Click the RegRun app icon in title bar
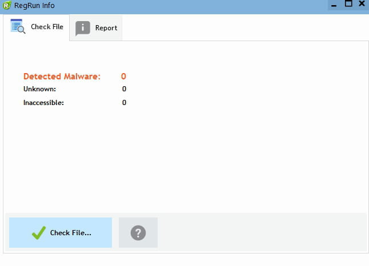The width and height of the screenshot is (369, 266). 7,5
